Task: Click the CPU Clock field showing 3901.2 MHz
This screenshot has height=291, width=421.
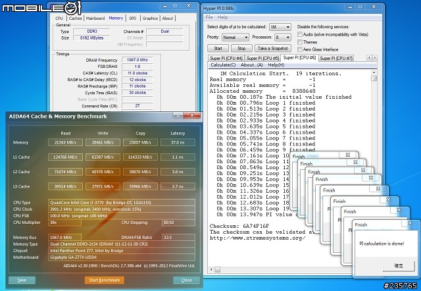Action: coord(122,209)
